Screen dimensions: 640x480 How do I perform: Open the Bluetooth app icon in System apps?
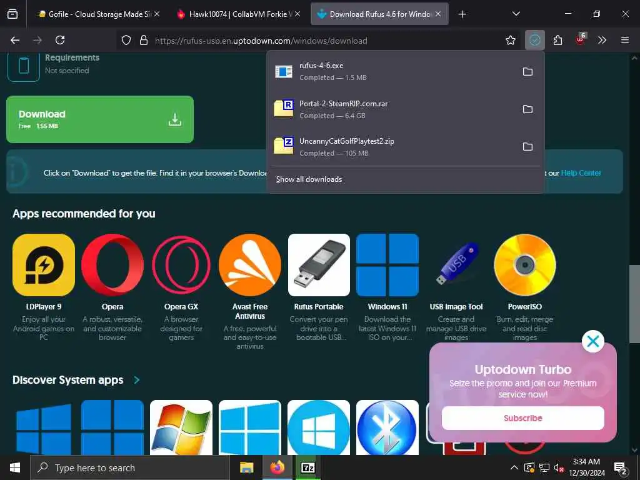pyautogui.click(x=387, y=427)
